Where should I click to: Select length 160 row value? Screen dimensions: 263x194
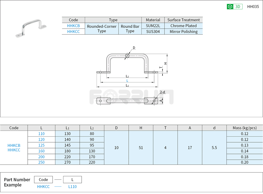click(x=41, y=151)
